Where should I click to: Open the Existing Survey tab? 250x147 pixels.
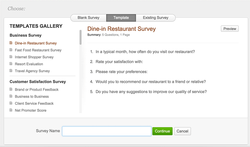point(156,18)
